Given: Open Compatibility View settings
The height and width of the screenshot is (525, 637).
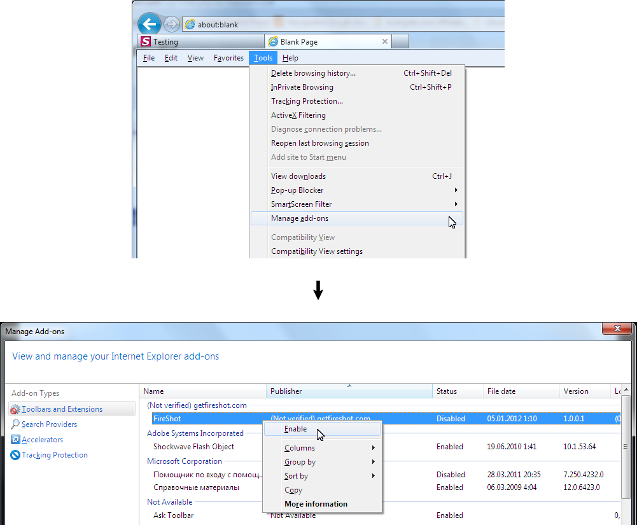Looking at the screenshot, I should [357, 251].
